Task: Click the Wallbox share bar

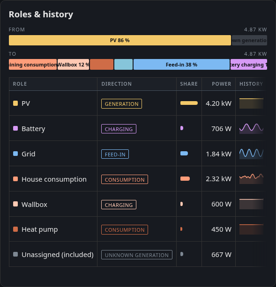Action: click(x=181, y=204)
